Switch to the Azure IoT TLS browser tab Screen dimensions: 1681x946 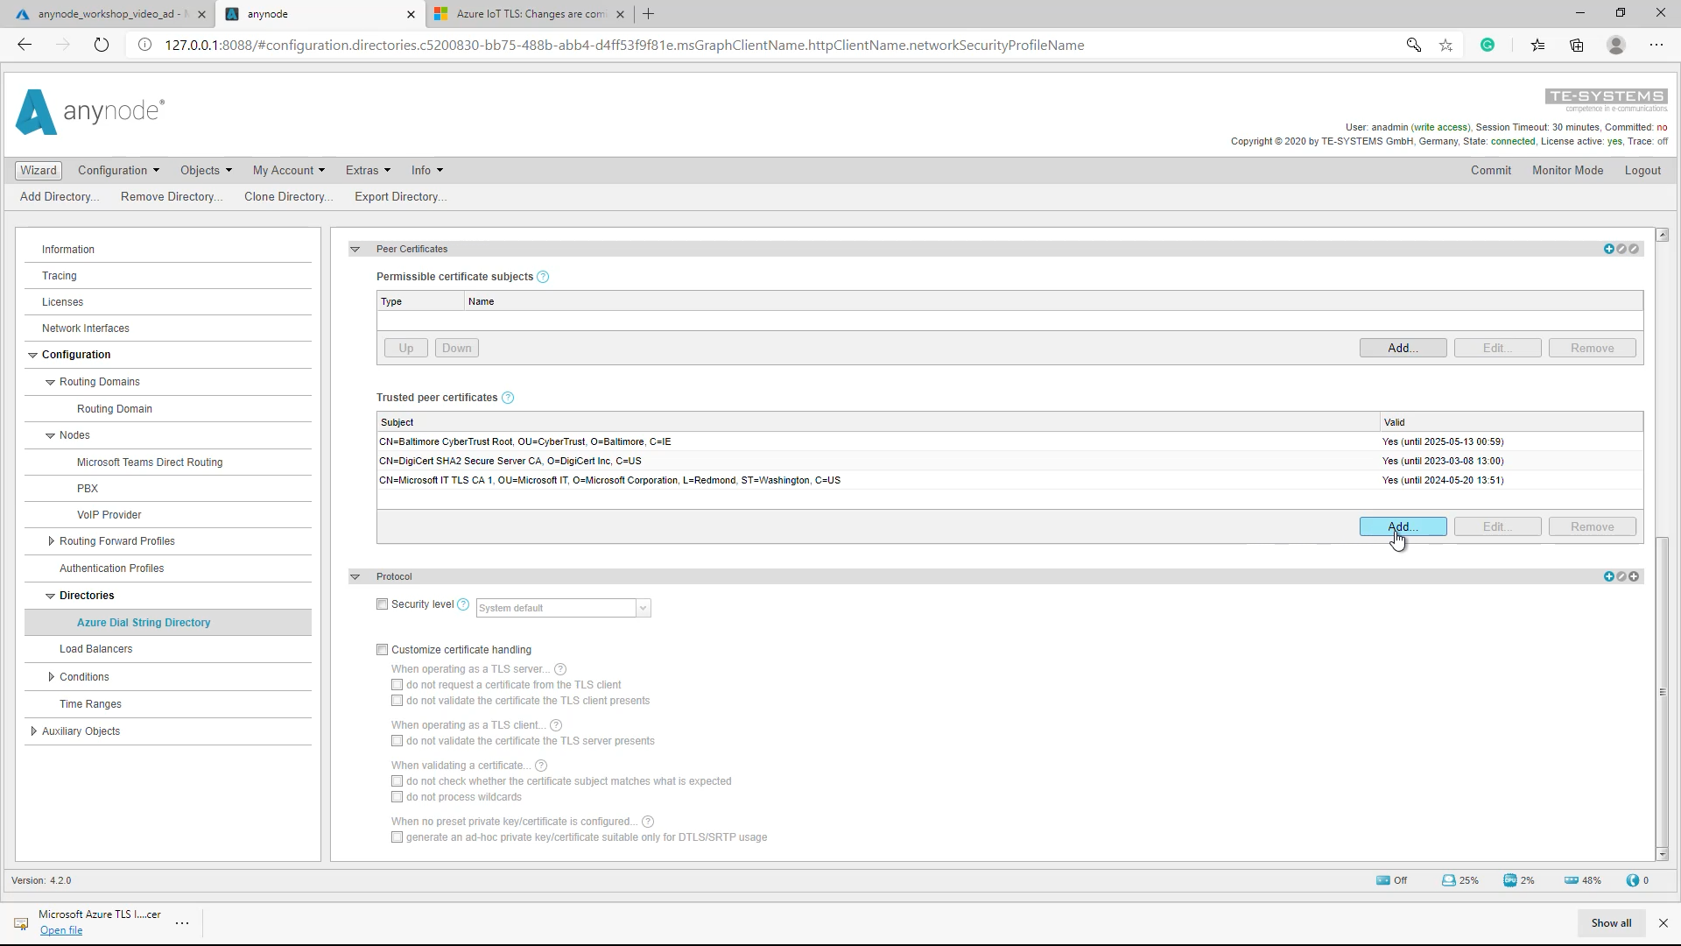click(530, 14)
